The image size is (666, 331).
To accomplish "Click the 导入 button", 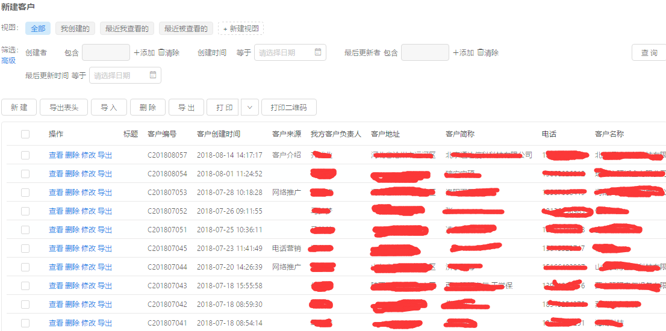I will [x=109, y=107].
